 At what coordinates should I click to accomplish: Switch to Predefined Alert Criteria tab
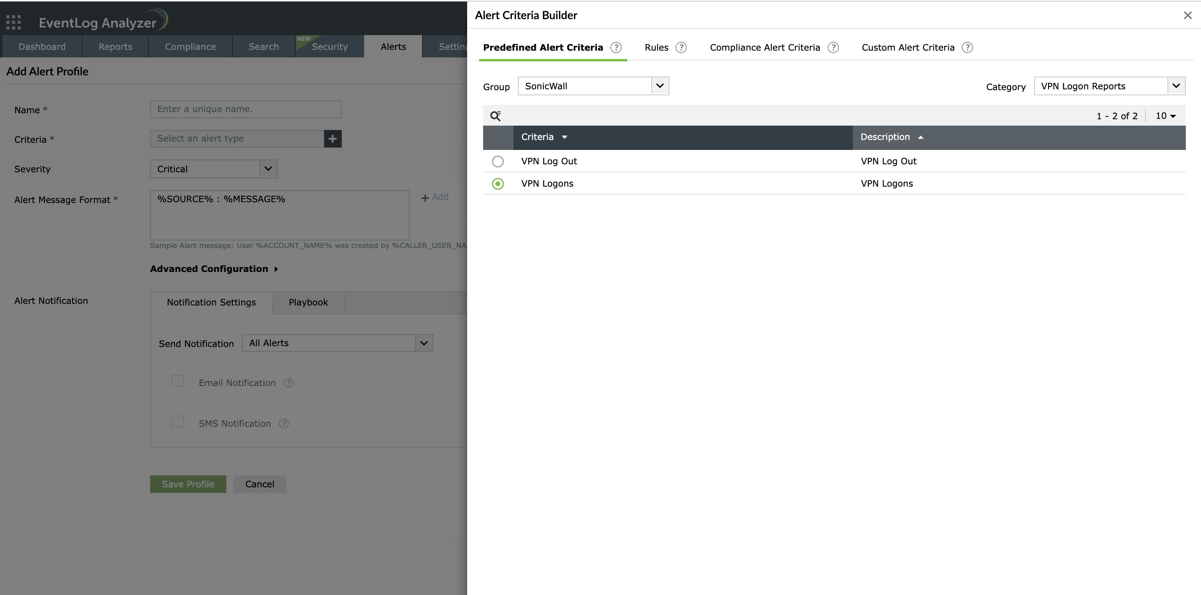tap(543, 47)
